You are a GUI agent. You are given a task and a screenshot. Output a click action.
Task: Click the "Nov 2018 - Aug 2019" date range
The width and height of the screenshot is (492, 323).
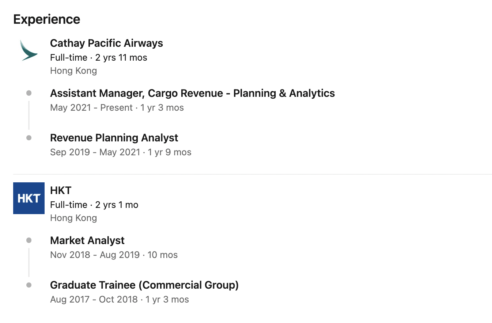pyautogui.click(x=95, y=255)
